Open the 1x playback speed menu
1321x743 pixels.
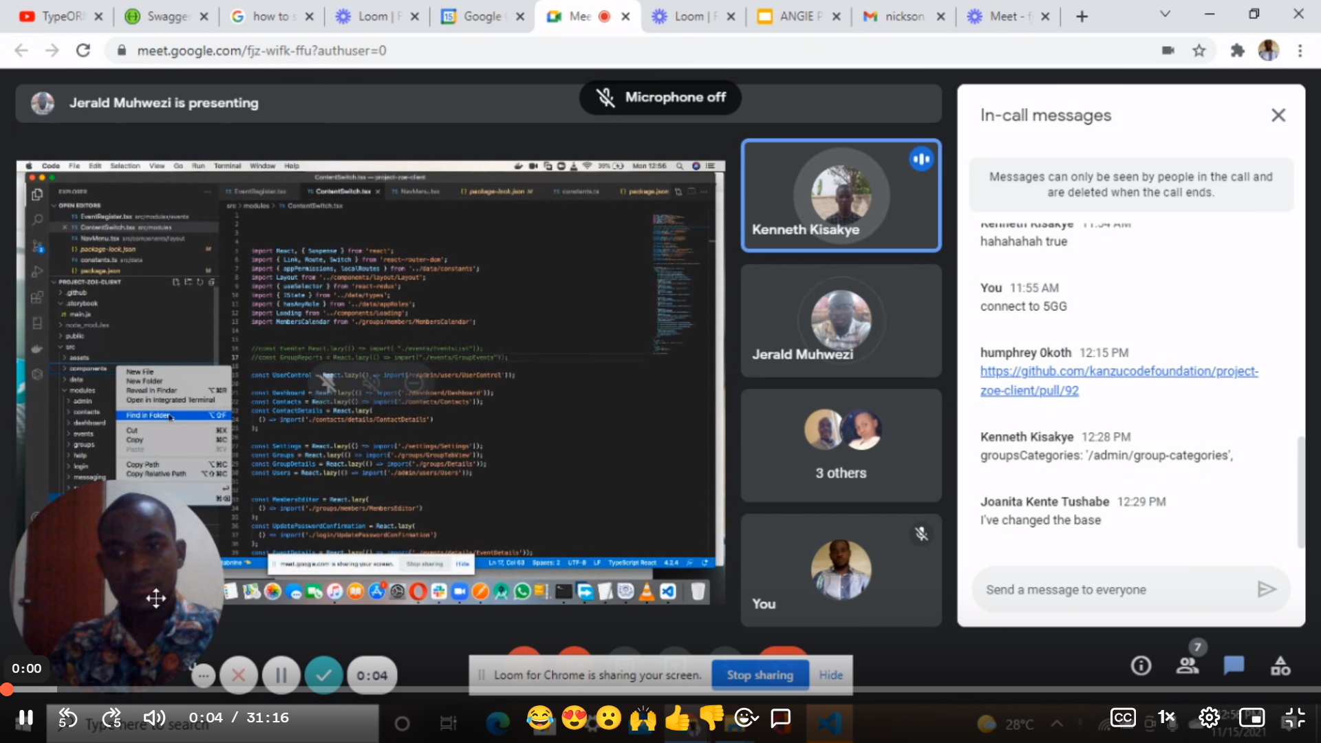pyautogui.click(x=1166, y=717)
